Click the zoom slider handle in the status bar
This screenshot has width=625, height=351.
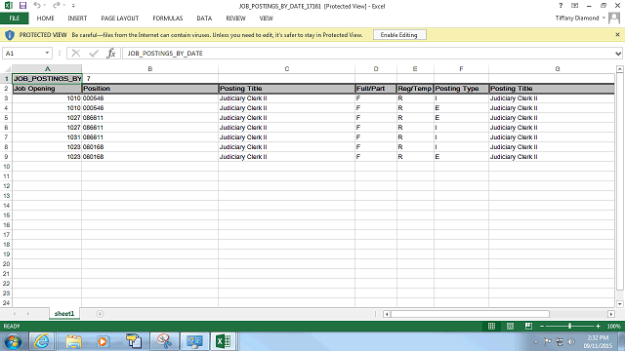569,326
